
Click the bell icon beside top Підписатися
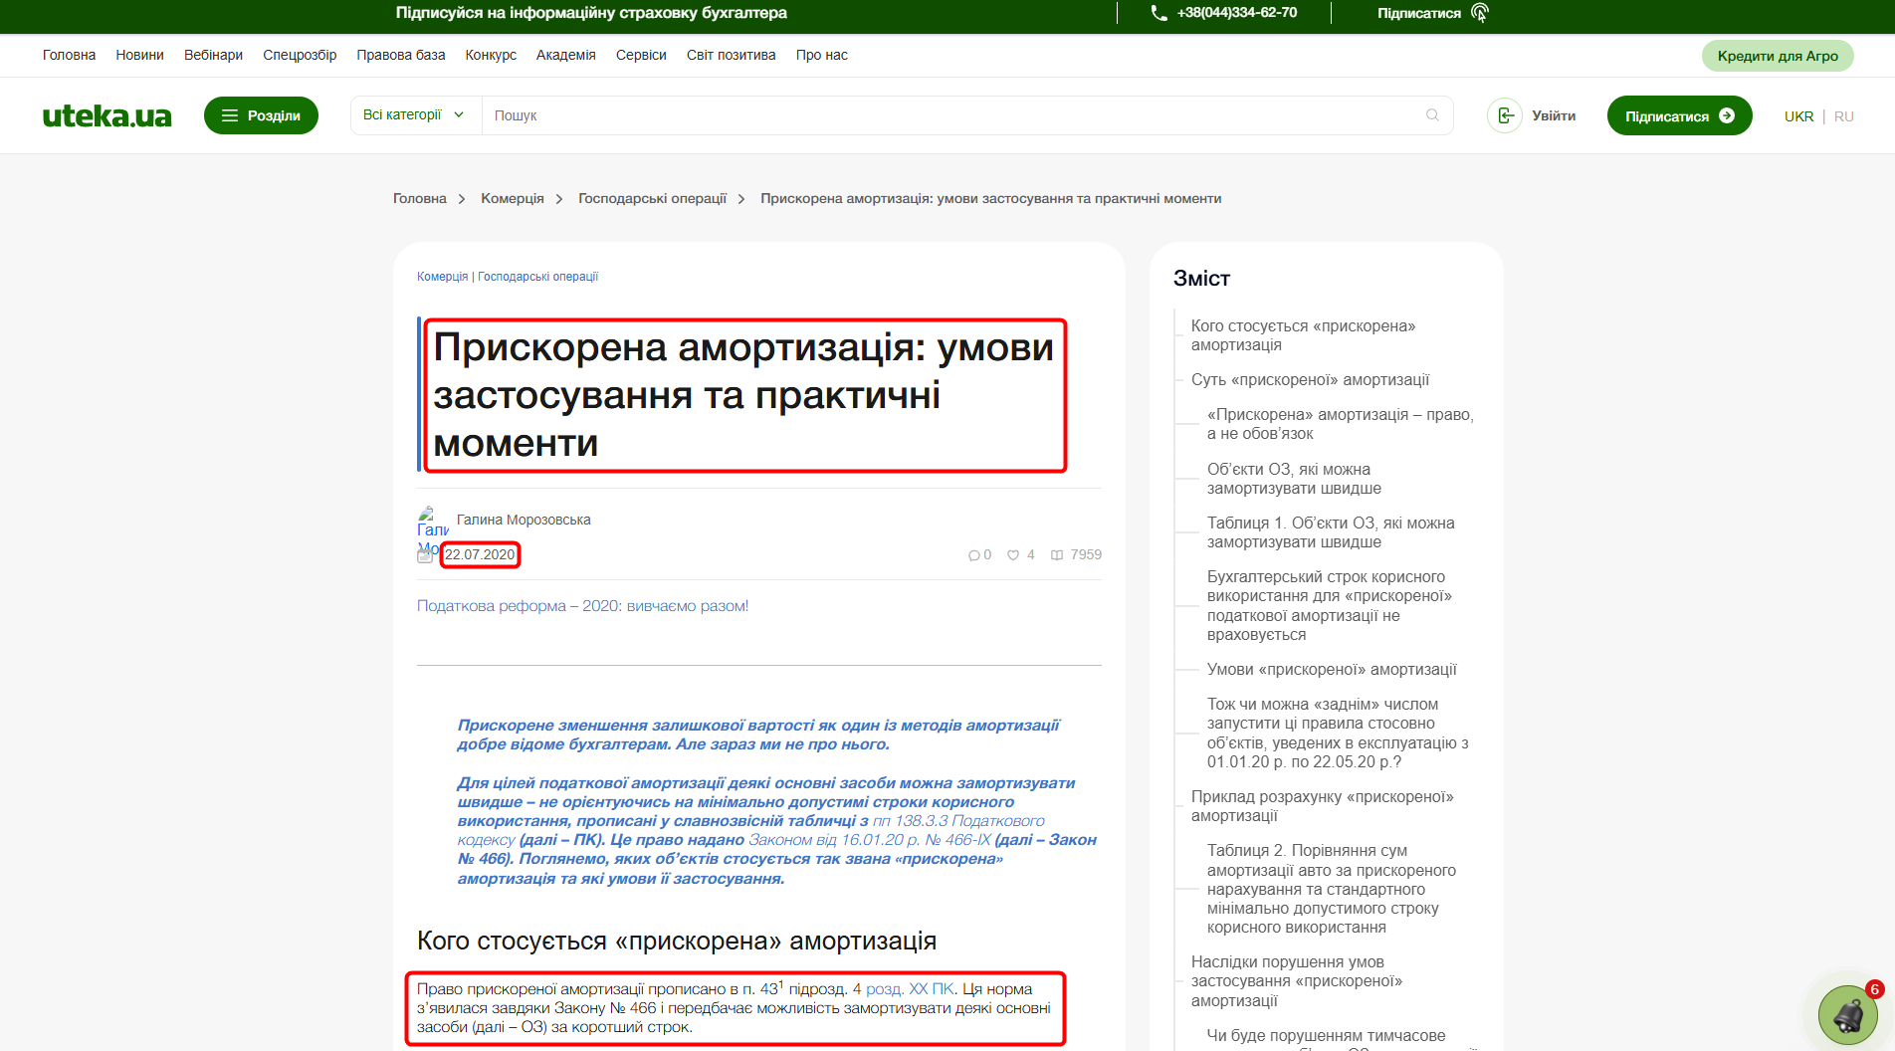[x=1480, y=13]
